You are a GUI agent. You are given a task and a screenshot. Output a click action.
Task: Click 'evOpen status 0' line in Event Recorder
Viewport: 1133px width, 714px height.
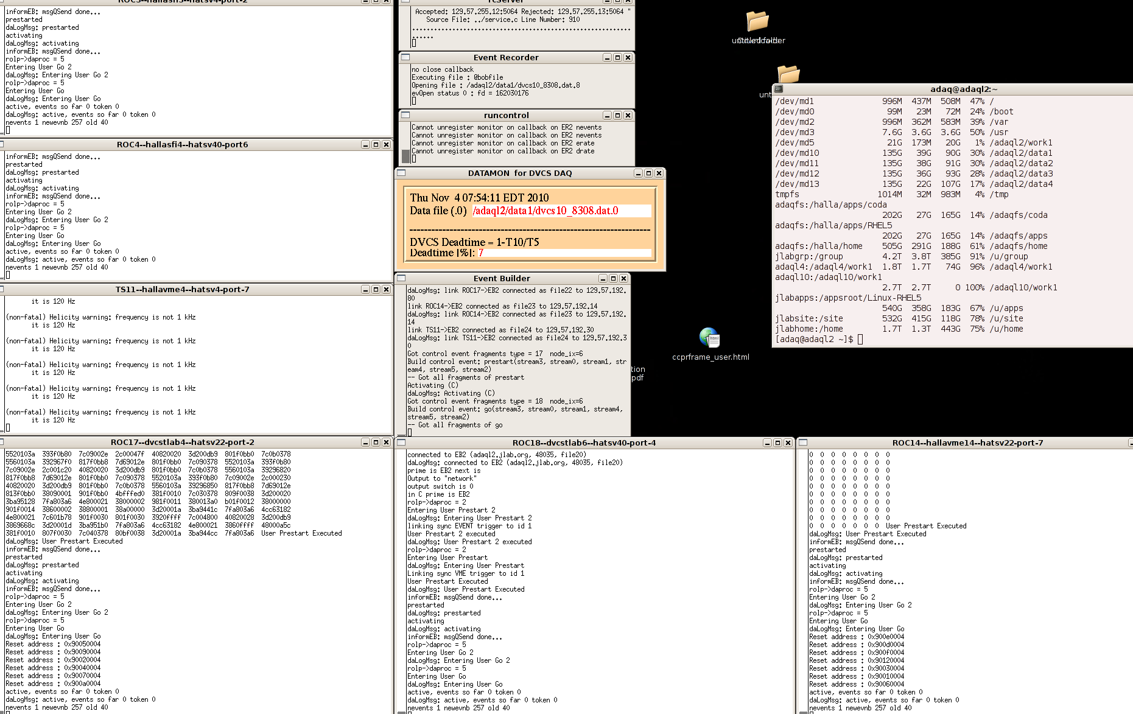pyautogui.click(x=470, y=93)
